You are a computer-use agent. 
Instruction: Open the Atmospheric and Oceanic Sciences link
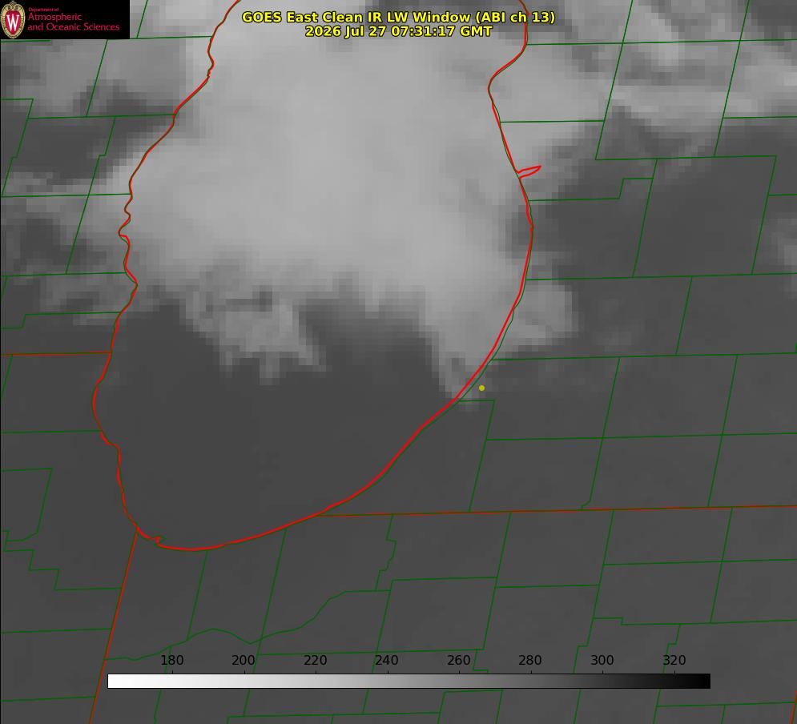(73, 22)
